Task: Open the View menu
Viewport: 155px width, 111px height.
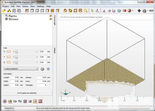Action: tap(33, 6)
